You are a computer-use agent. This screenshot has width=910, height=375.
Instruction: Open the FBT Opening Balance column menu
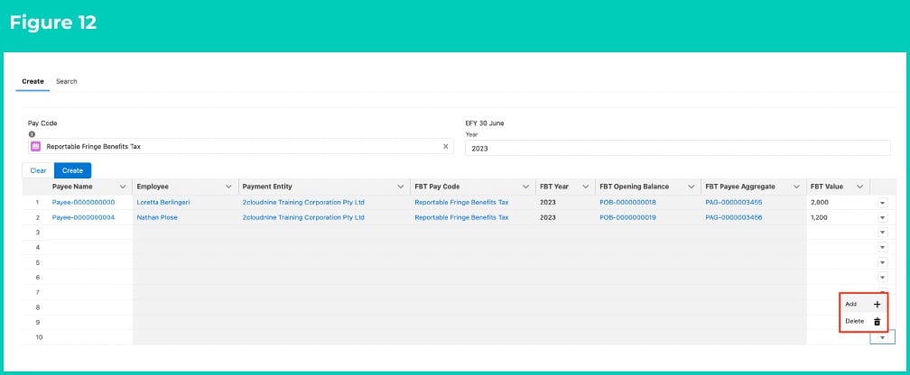[x=692, y=187]
